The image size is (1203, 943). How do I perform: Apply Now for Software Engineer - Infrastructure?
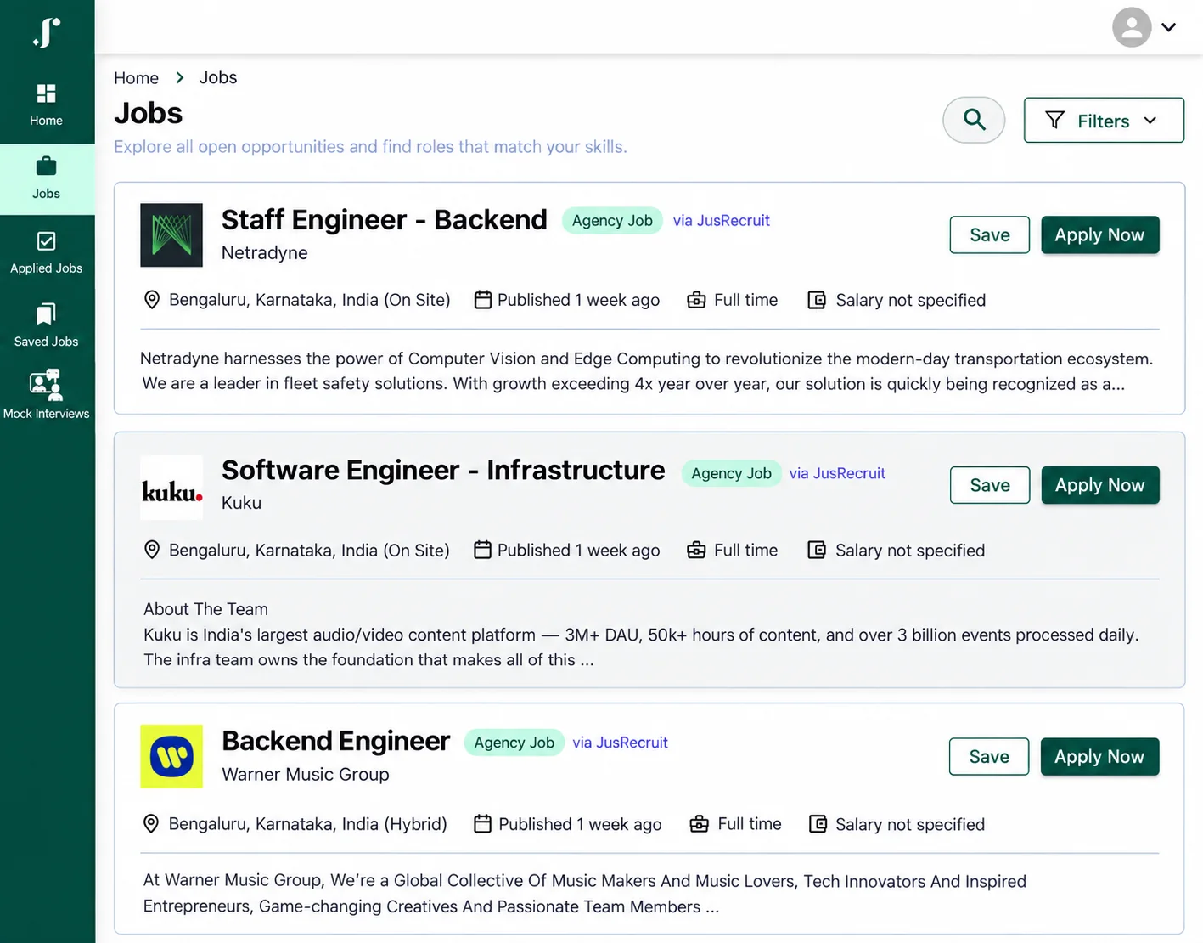click(x=1100, y=485)
